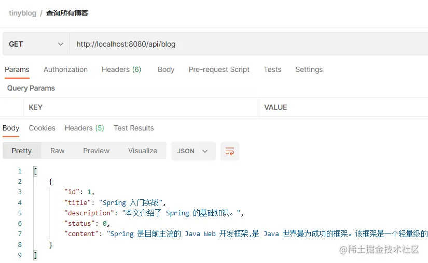Viewport: 428px width, 263px height.
Task: Open the JSON format dropdown
Action: (x=194, y=151)
